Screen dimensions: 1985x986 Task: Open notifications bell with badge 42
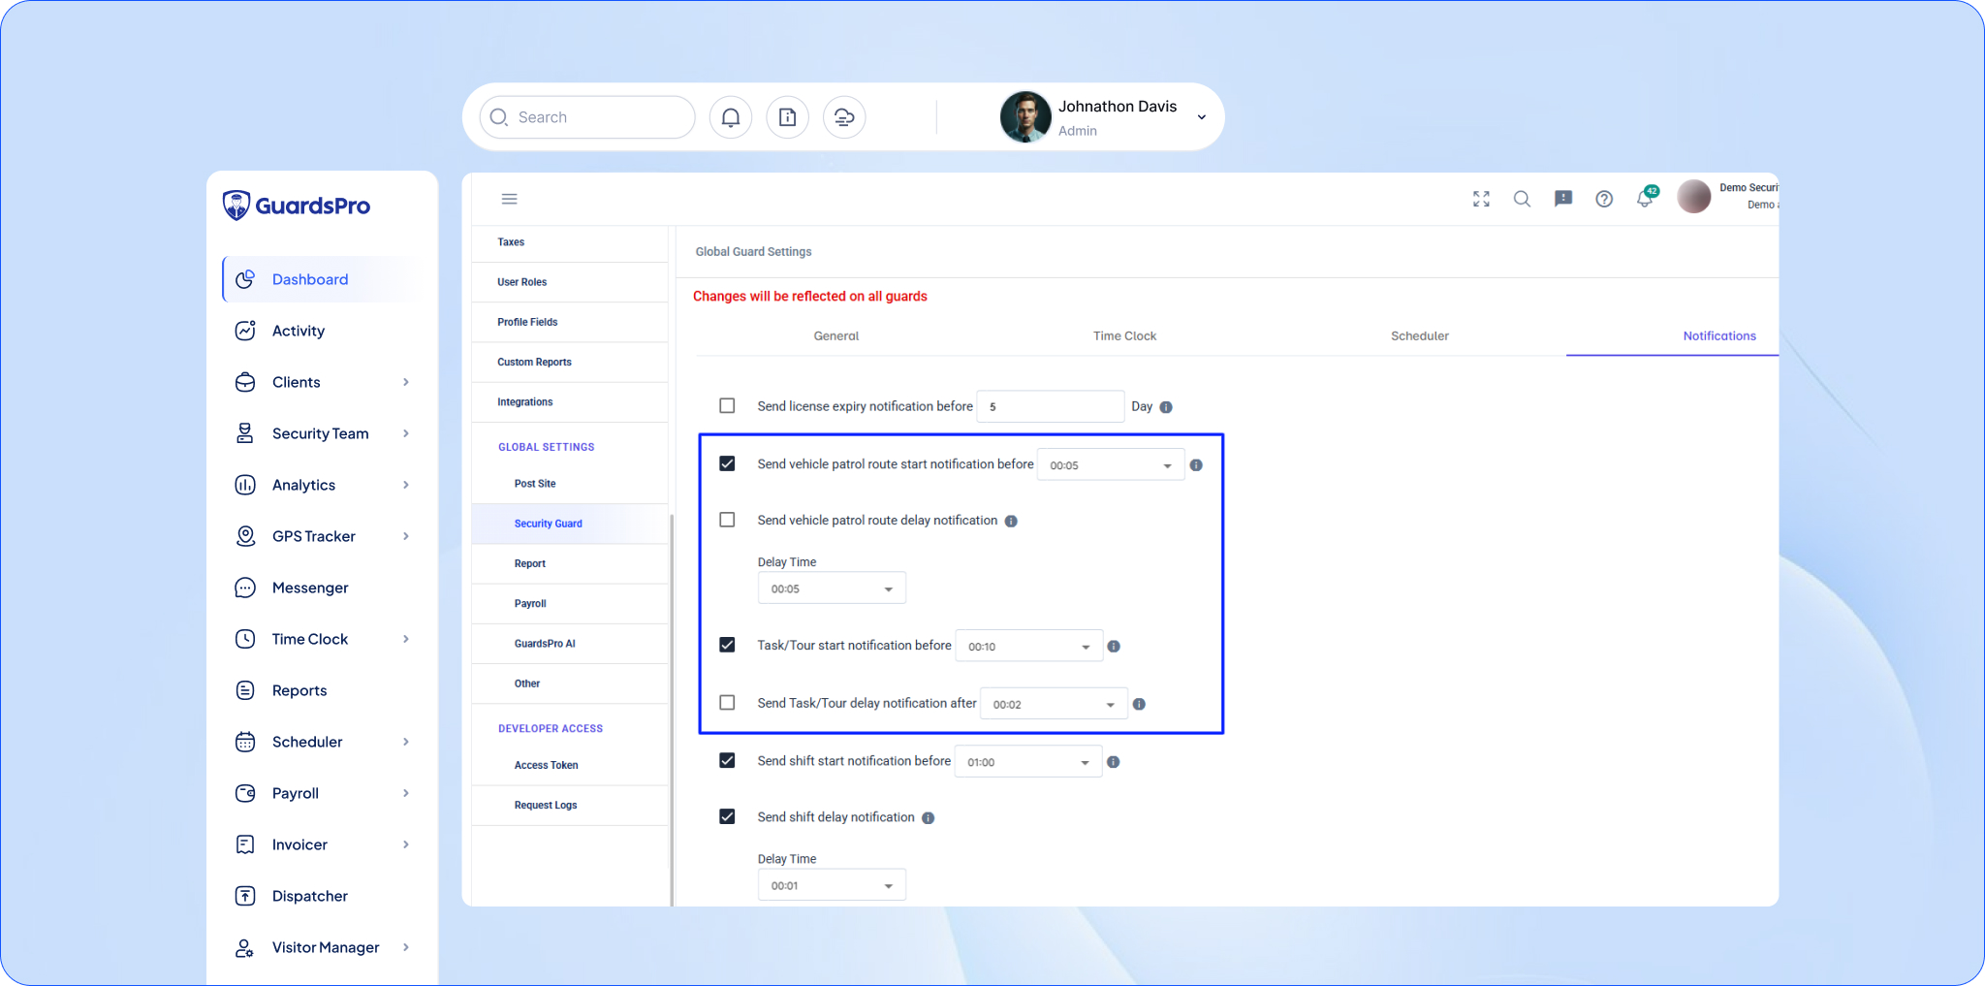tap(1646, 198)
